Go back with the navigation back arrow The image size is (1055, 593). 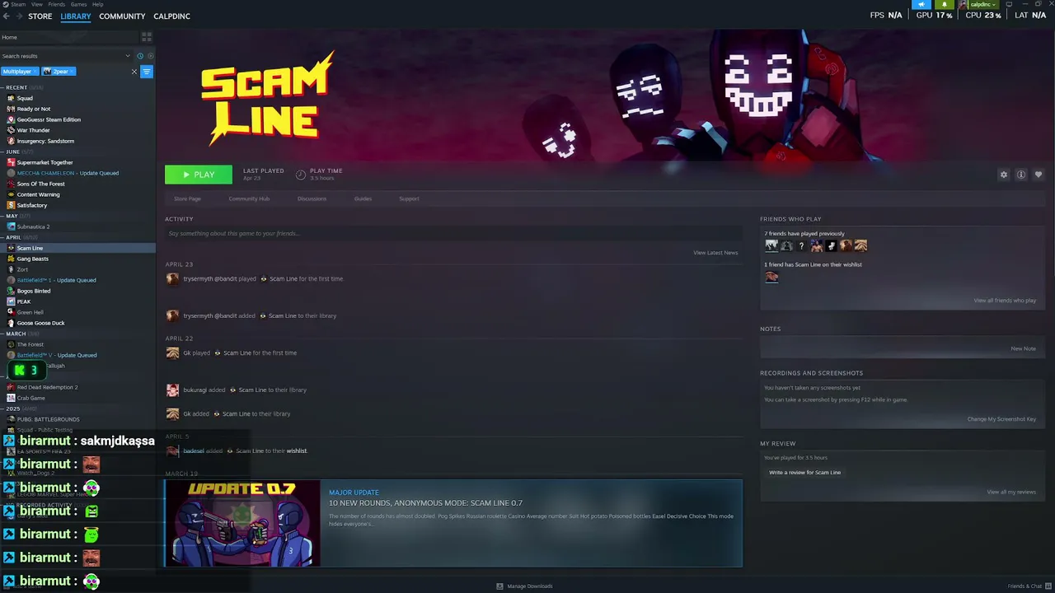tap(7, 16)
